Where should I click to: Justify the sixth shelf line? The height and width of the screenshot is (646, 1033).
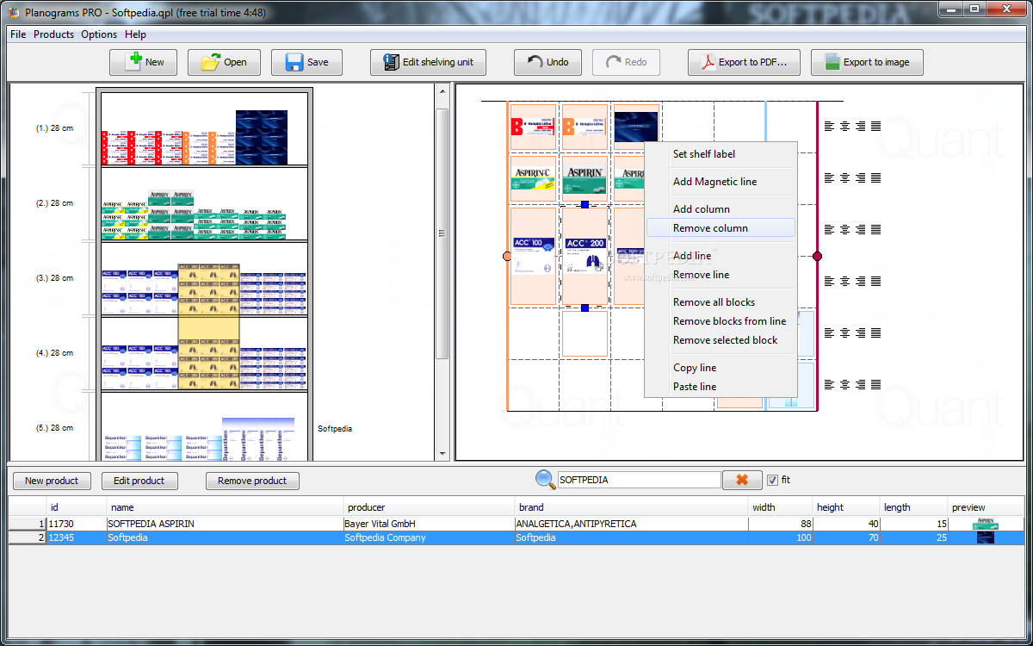pos(876,384)
